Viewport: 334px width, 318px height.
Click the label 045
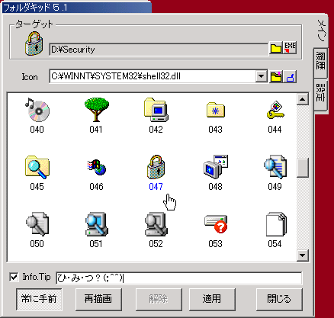(x=37, y=187)
